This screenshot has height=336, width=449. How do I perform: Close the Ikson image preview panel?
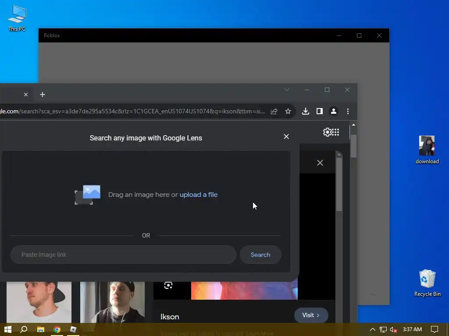pyautogui.click(x=320, y=163)
